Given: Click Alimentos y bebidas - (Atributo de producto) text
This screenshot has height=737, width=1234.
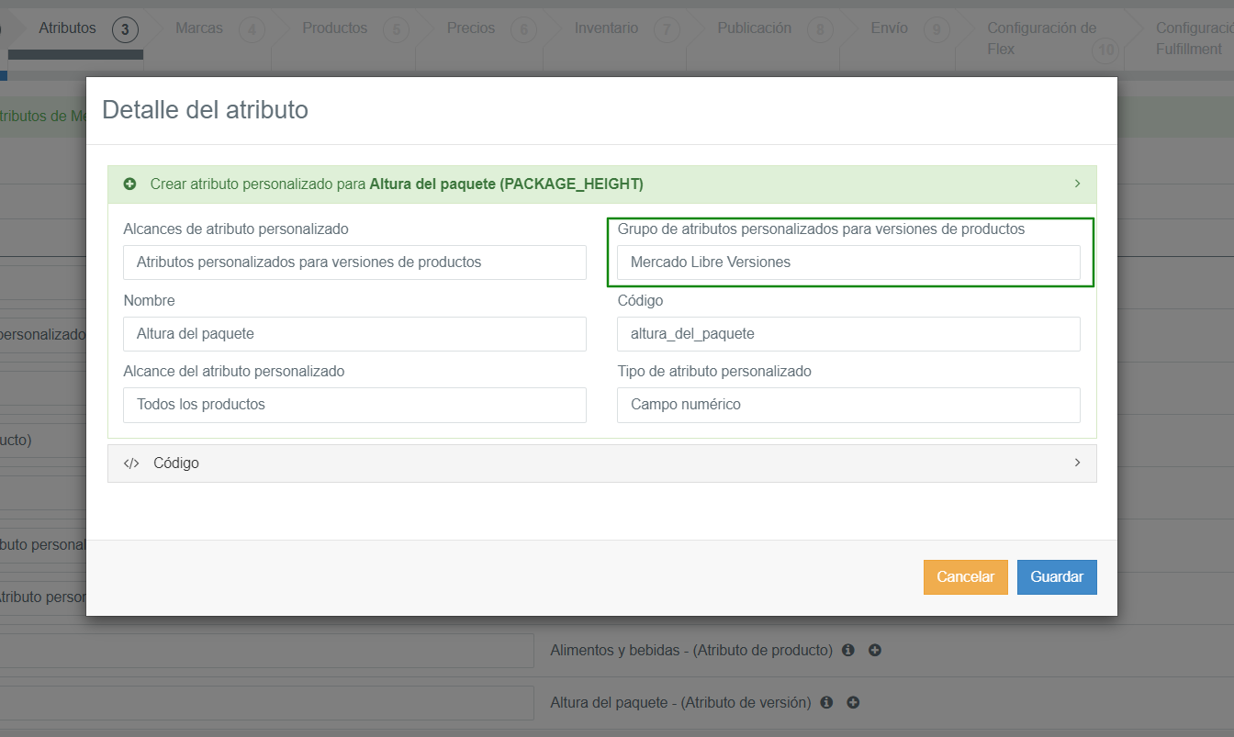Looking at the screenshot, I should (691, 650).
